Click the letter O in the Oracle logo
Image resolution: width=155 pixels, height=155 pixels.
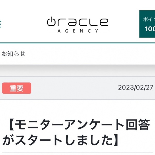[x=51, y=21]
